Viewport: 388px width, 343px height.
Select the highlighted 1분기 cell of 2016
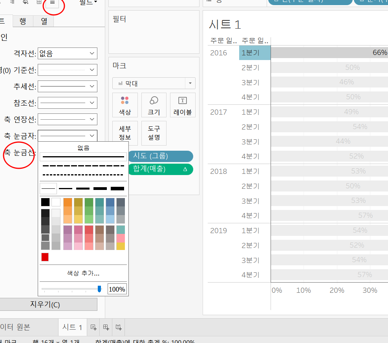[255, 53]
